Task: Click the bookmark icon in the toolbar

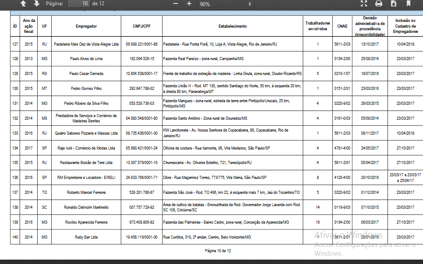Action: 409,4
